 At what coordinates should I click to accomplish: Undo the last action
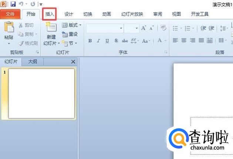(21, 4)
